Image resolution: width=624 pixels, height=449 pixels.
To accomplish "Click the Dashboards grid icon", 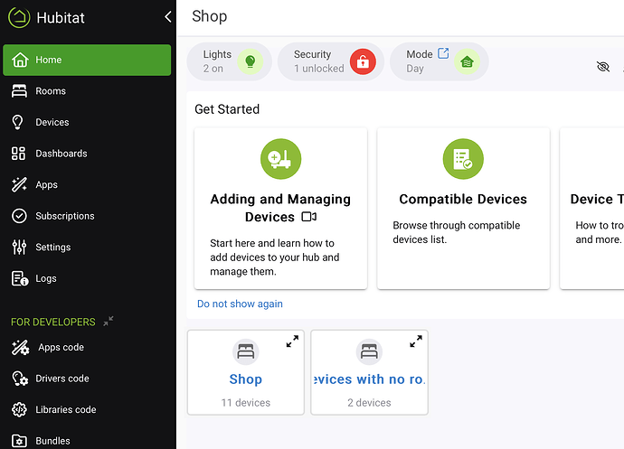I will point(18,154).
